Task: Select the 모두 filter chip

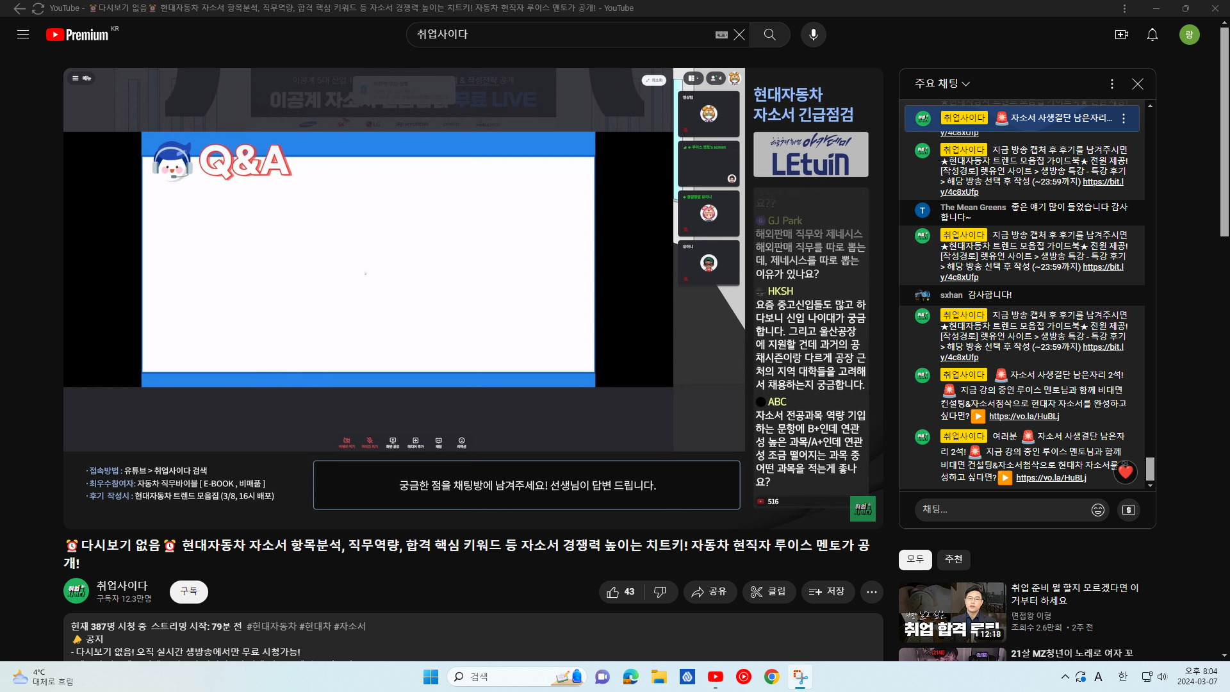Action: (x=915, y=559)
